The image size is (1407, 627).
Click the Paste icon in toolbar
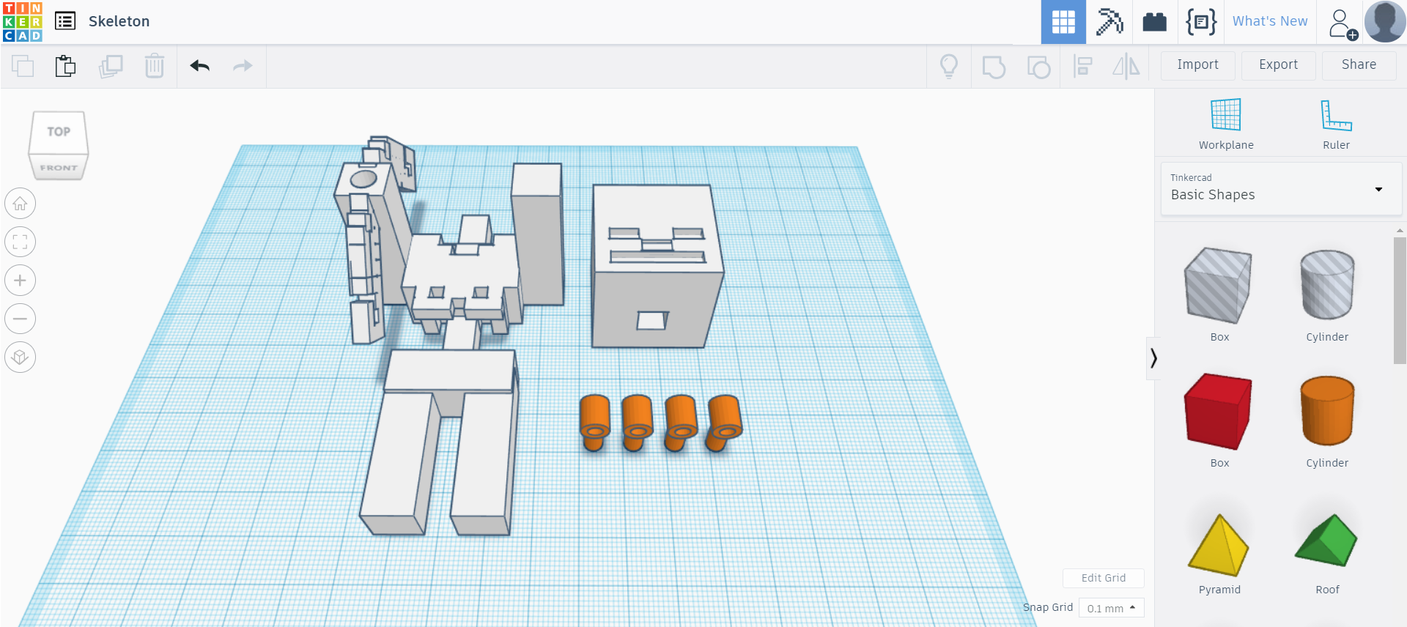tap(66, 66)
